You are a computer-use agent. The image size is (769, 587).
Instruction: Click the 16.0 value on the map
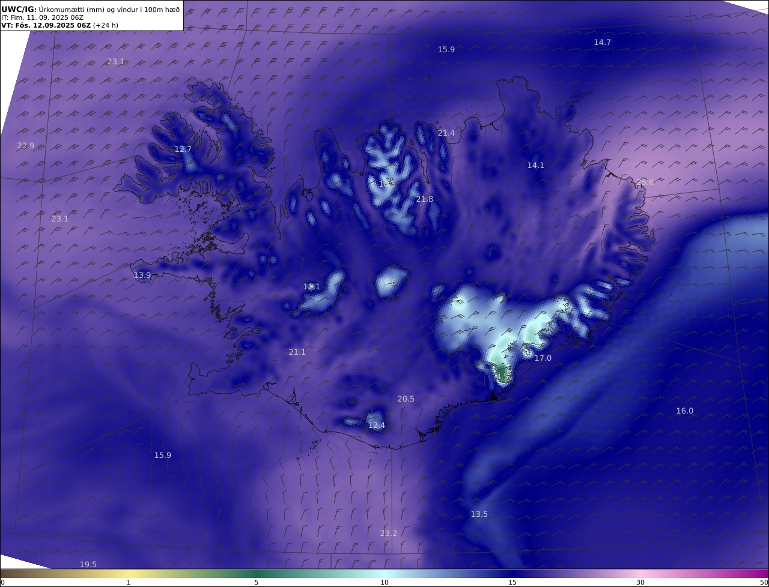click(x=685, y=411)
